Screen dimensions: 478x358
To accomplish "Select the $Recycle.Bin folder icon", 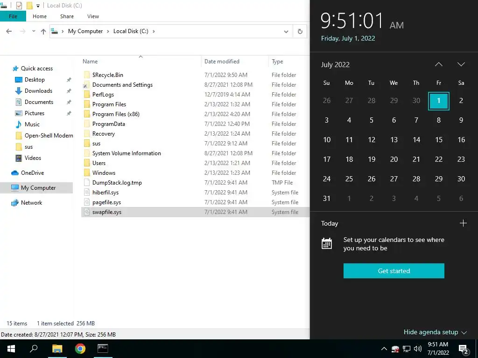I will coord(87,75).
